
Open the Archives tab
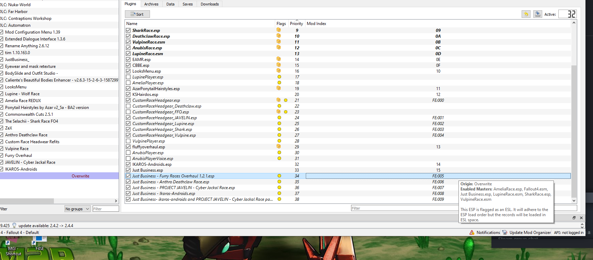tap(151, 4)
